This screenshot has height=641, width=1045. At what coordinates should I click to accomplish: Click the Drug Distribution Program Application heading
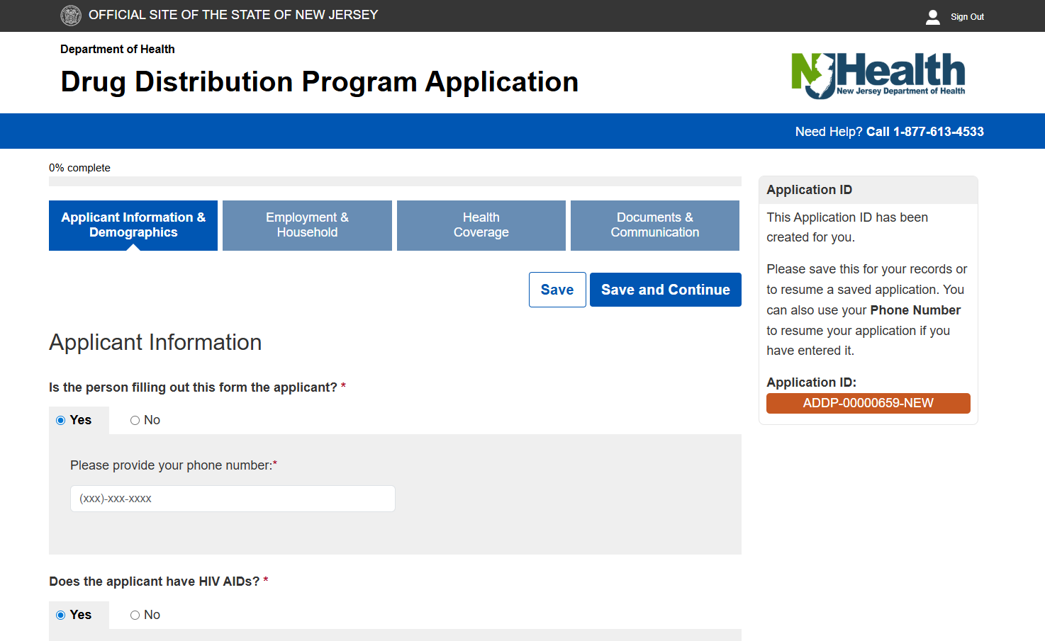coord(319,82)
